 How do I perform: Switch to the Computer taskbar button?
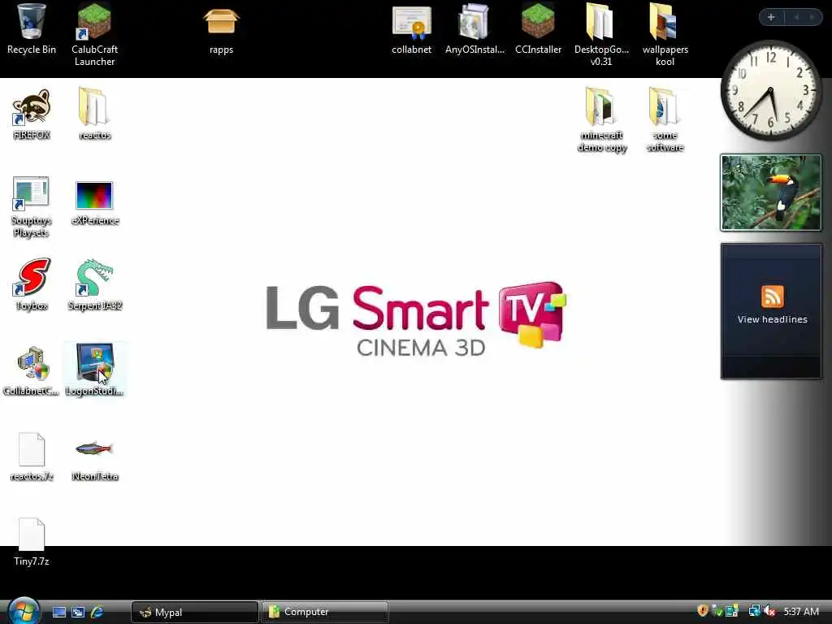324,613
